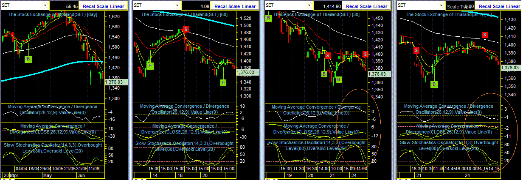Screen dimensions: 523x180
Task: Click the 1,520 price axis label on 60-minute chart
Action: [246, 18]
